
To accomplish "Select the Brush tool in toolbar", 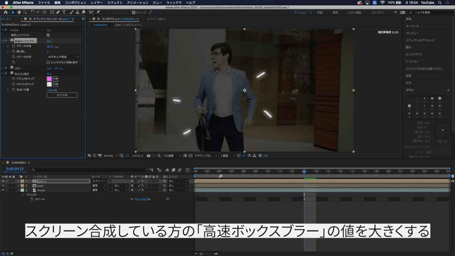I will pyautogui.click(x=72, y=12).
